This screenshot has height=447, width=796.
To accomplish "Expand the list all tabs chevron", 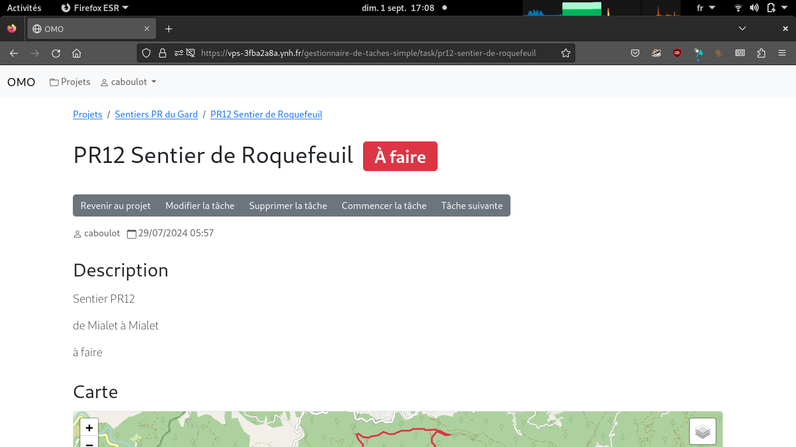I will click(x=742, y=29).
